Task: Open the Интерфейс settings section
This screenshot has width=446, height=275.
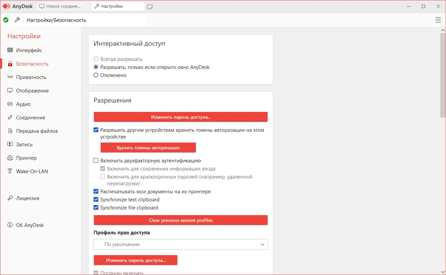Action: click(29, 50)
